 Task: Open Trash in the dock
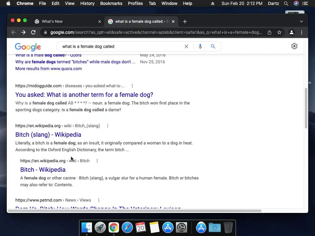click(228, 227)
